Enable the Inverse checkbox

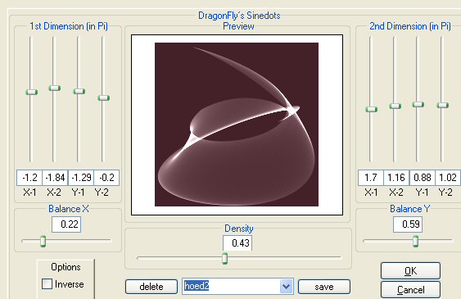click(x=47, y=284)
